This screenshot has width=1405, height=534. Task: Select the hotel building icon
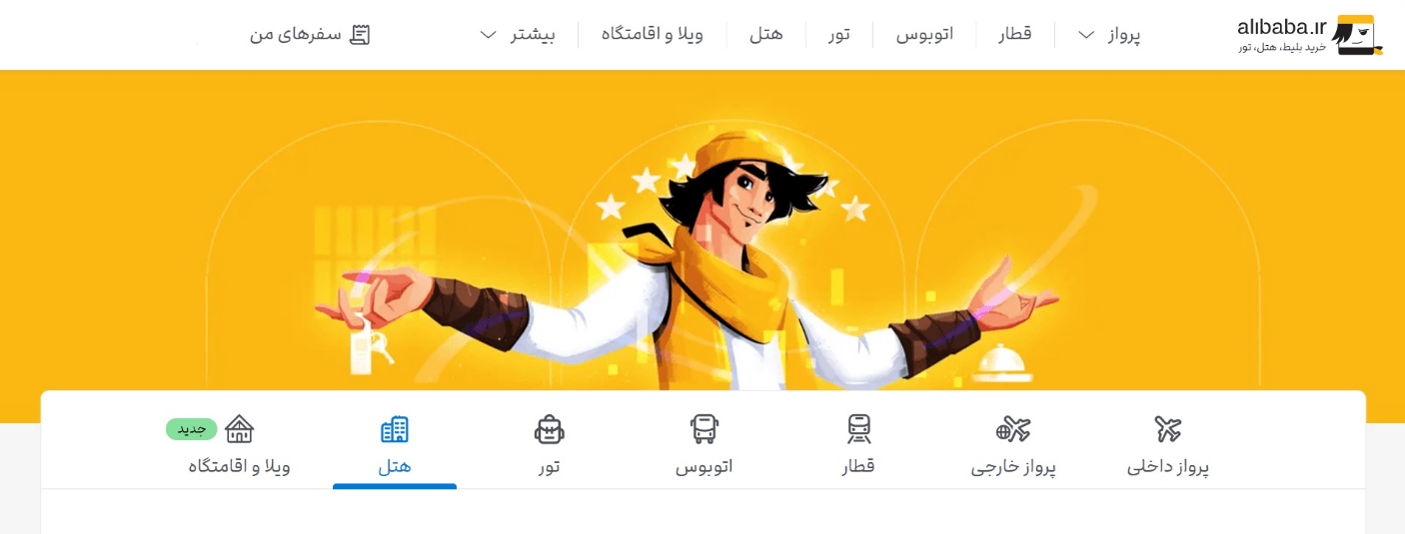point(395,429)
